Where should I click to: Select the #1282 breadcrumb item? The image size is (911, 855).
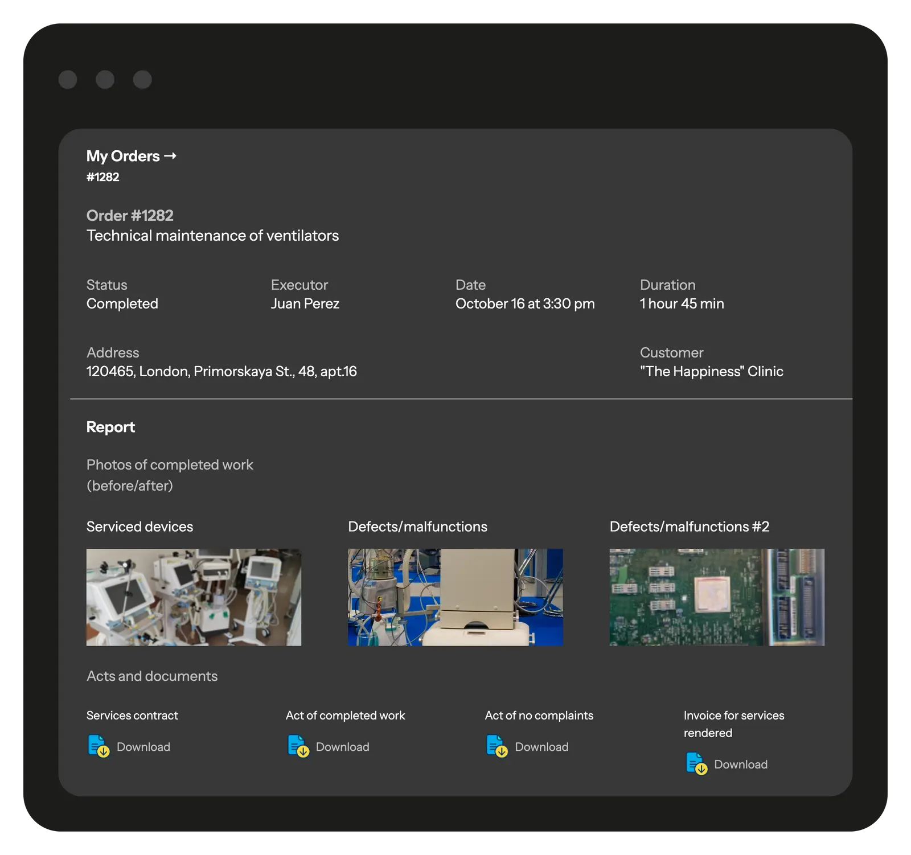tap(103, 177)
